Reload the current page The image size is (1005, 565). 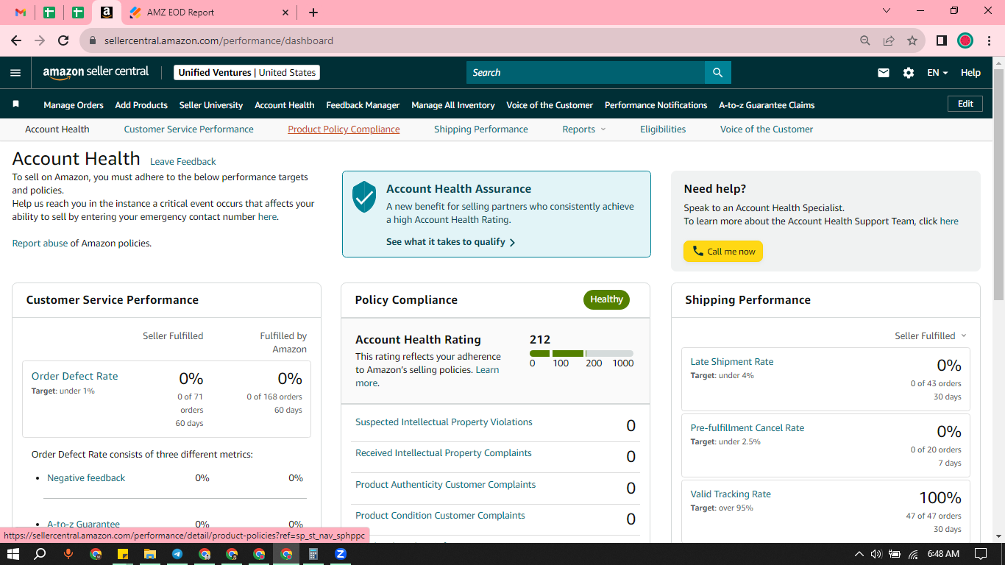tap(63, 40)
